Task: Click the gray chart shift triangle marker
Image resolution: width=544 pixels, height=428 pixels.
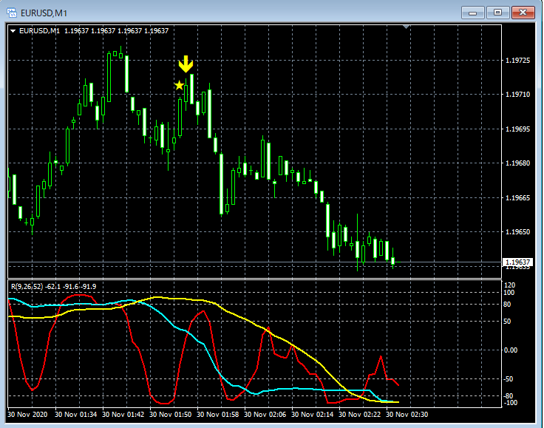Action: coord(406,27)
